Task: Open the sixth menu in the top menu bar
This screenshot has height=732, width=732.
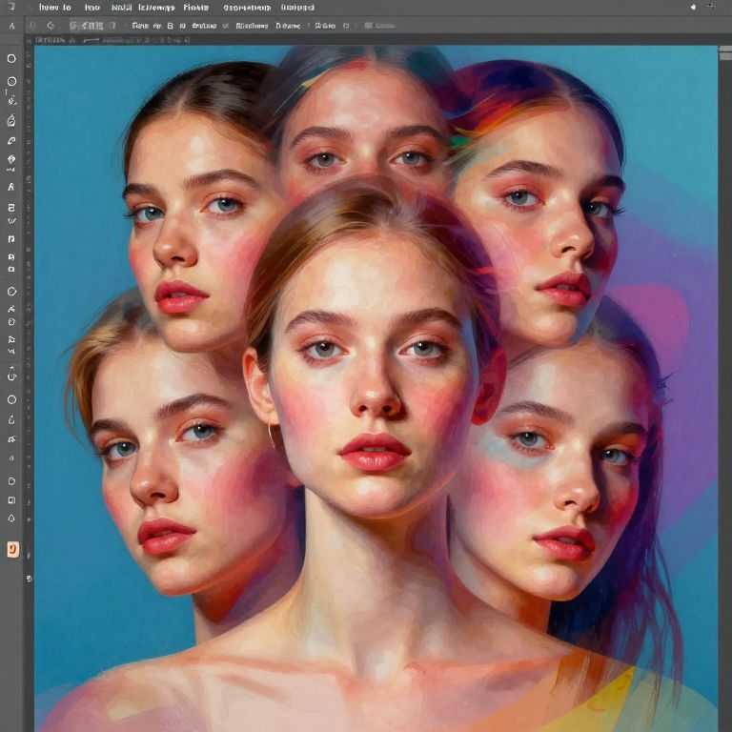Action: pyautogui.click(x=245, y=7)
